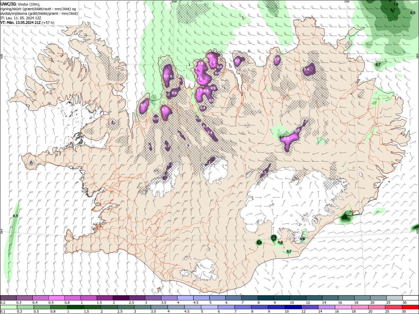Image resolution: width=419 pixels, height=314 pixels.
Task: Click the '0.8' value in the central pink blob
Action: point(286,139)
